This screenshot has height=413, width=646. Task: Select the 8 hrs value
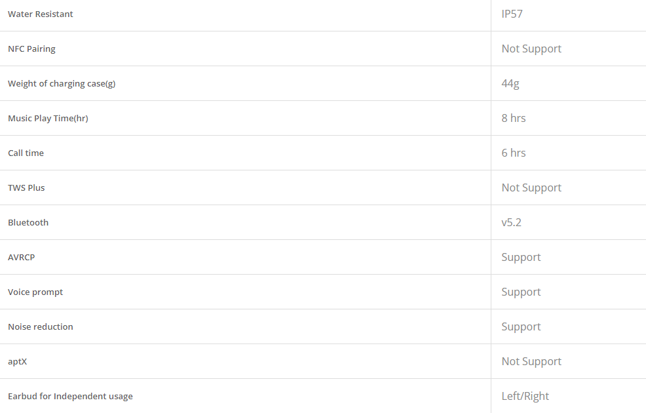[514, 118]
